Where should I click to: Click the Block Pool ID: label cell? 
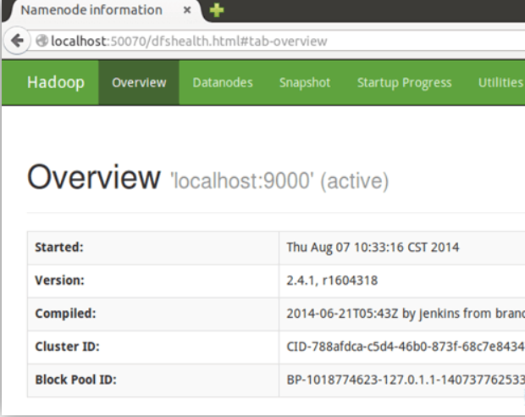pos(153,380)
